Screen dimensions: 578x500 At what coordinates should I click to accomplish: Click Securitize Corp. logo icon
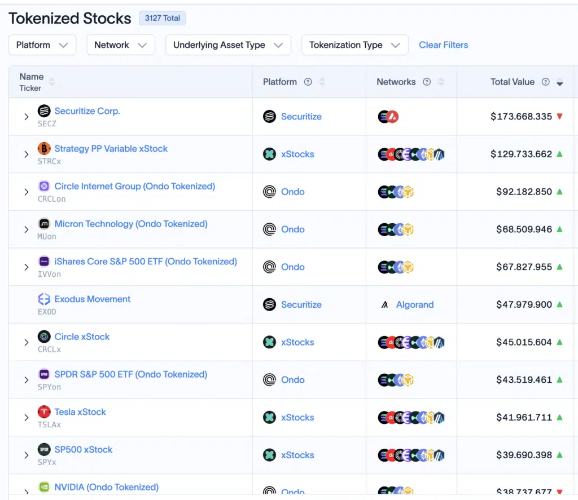(44, 110)
